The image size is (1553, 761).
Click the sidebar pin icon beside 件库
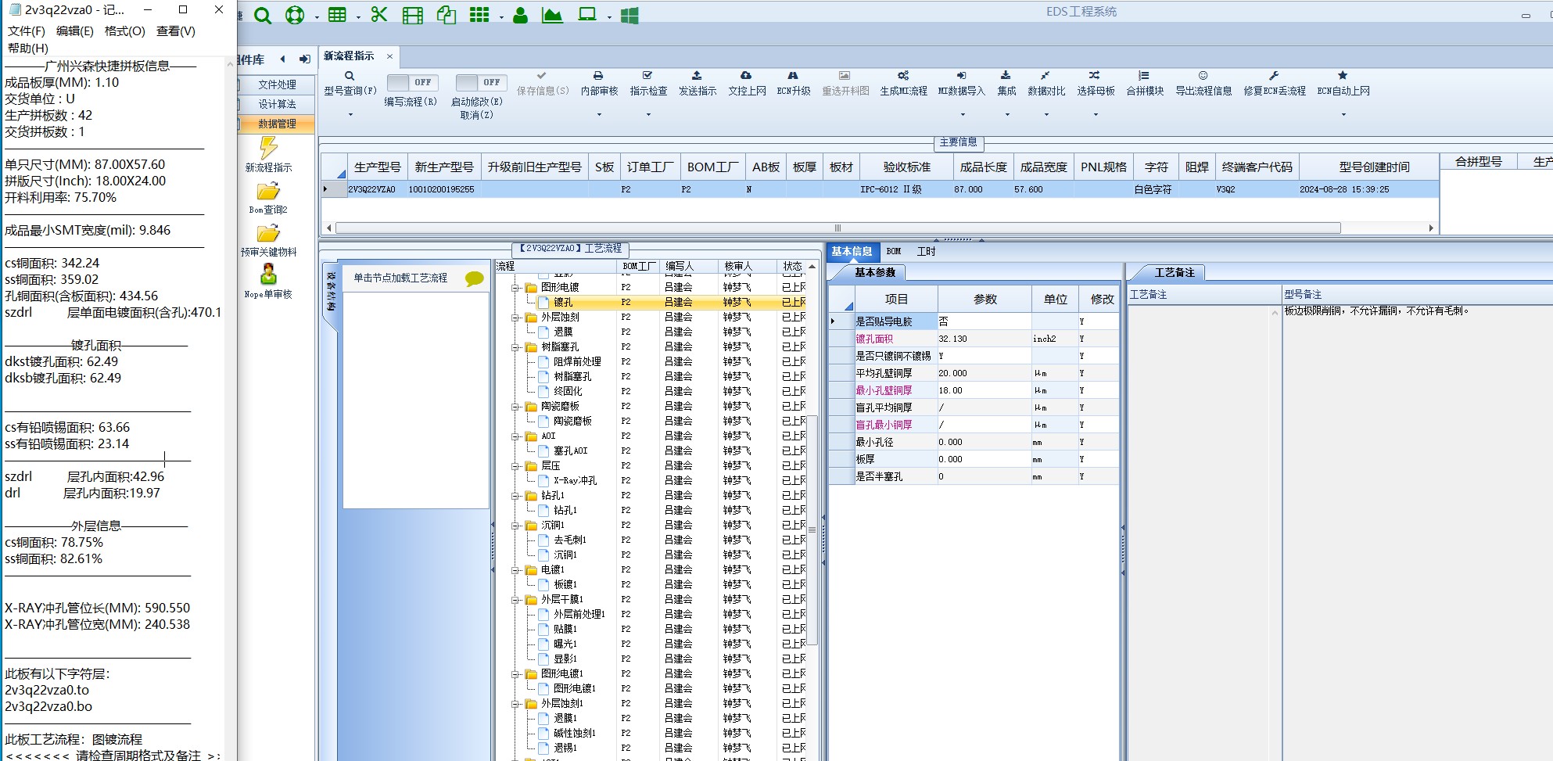click(304, 59)
